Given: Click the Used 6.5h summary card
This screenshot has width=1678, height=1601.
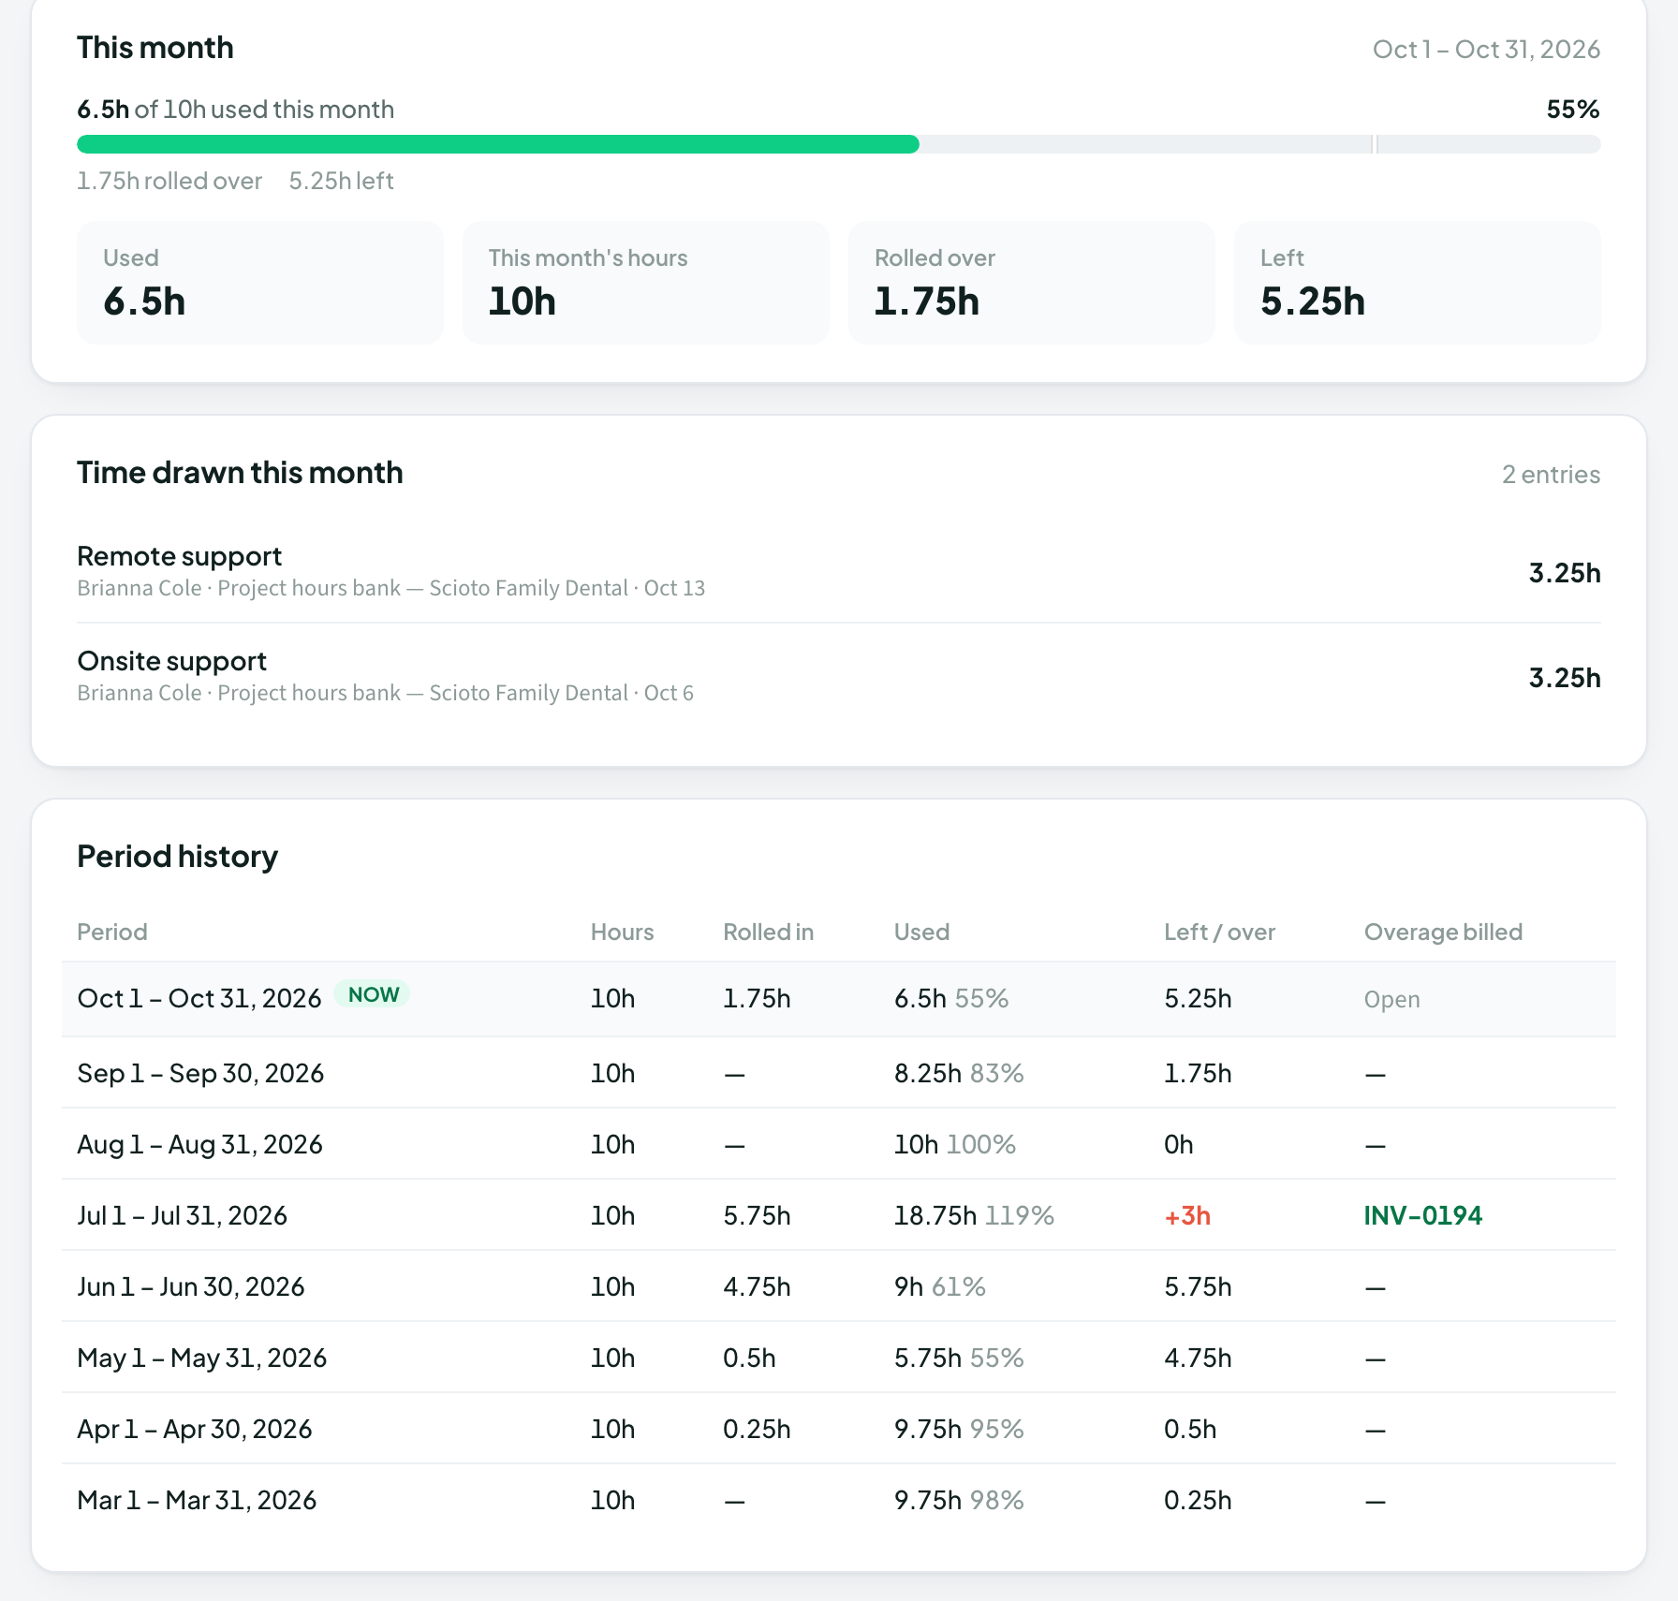Looking at the screenshot, I should [x=259, y=283].
